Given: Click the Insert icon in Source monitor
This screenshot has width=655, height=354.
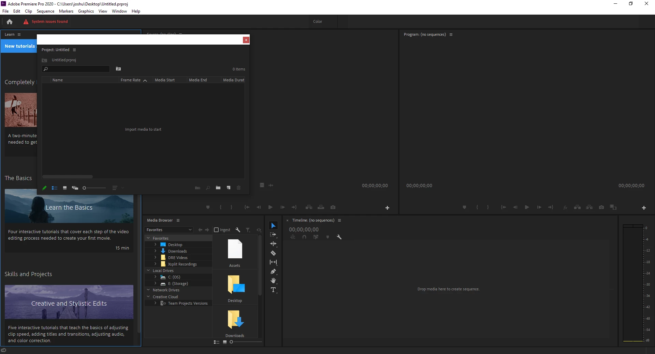Looking at the screenshot, I should [x=309, y=207].
